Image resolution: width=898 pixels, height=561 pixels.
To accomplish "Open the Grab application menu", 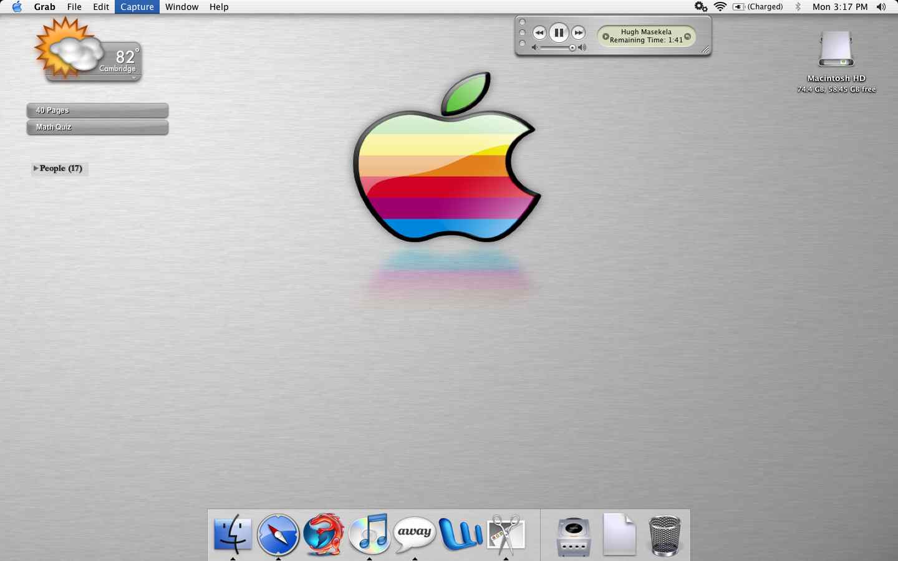I will point(44,7).
